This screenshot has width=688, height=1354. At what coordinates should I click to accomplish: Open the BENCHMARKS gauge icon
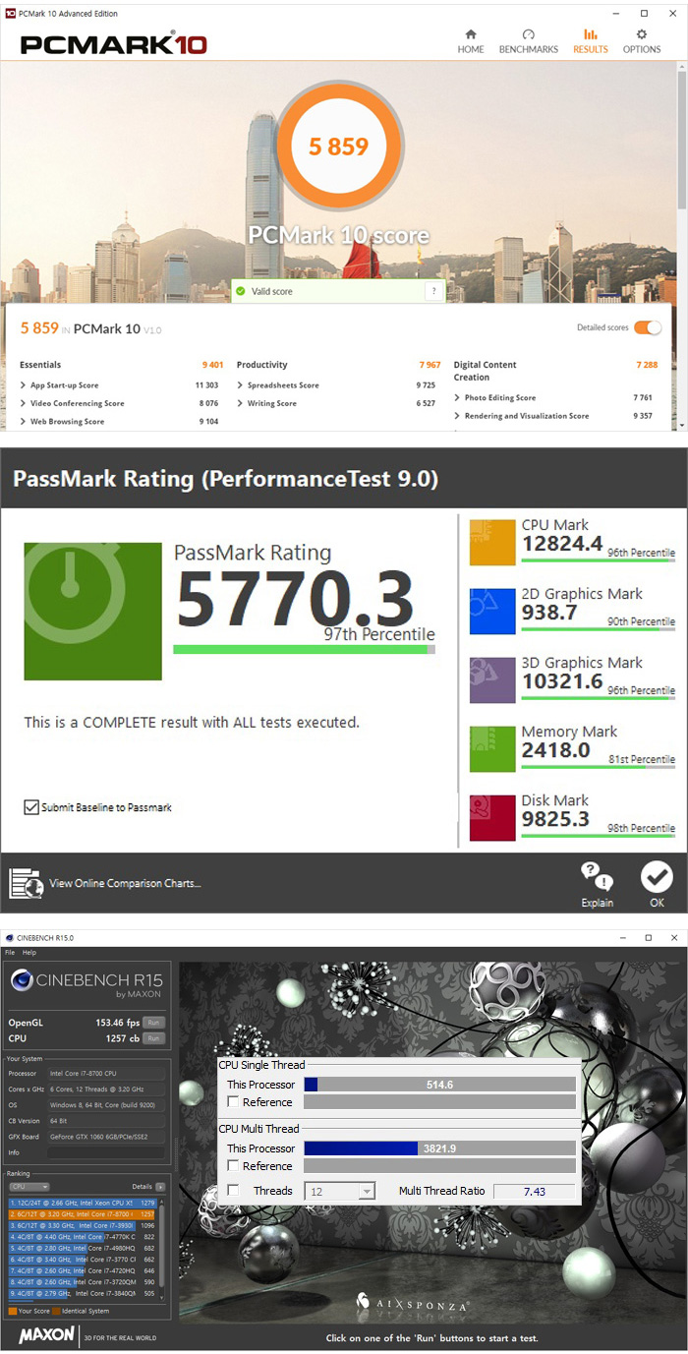[529, 34]
